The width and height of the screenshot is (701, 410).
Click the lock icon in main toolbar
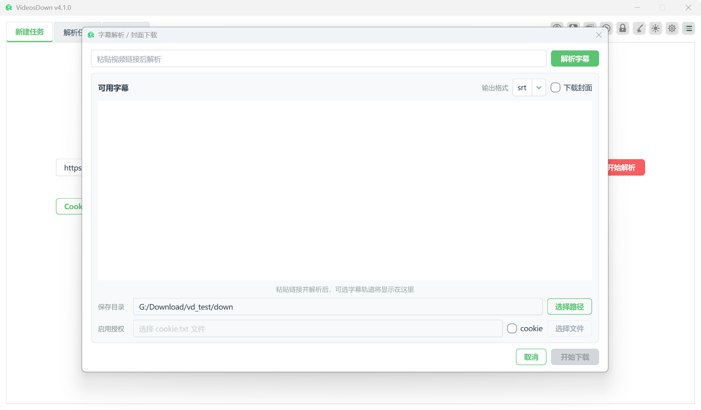[623, 28]
